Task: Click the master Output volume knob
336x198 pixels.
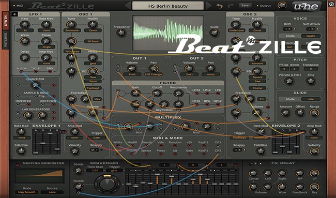Action: [x=282, y=5]
